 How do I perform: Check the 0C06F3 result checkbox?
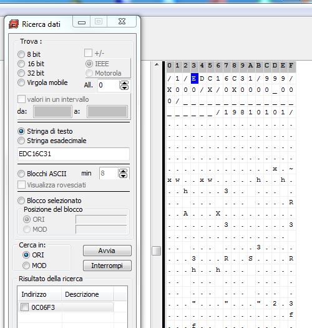click(25, 307)
